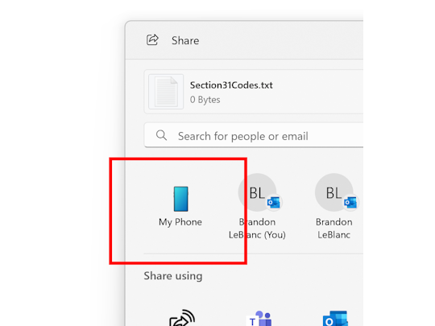The image size is (435, 326).
Task: Click the Share icon in the dialog header
Action: pyautogui.click(x=152, y=40)
